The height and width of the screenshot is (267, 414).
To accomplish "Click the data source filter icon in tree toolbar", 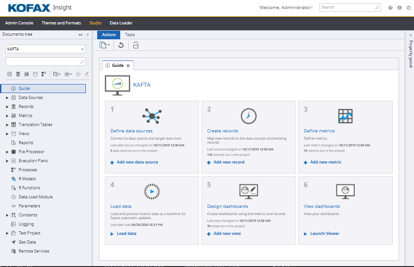I will 9,74.
